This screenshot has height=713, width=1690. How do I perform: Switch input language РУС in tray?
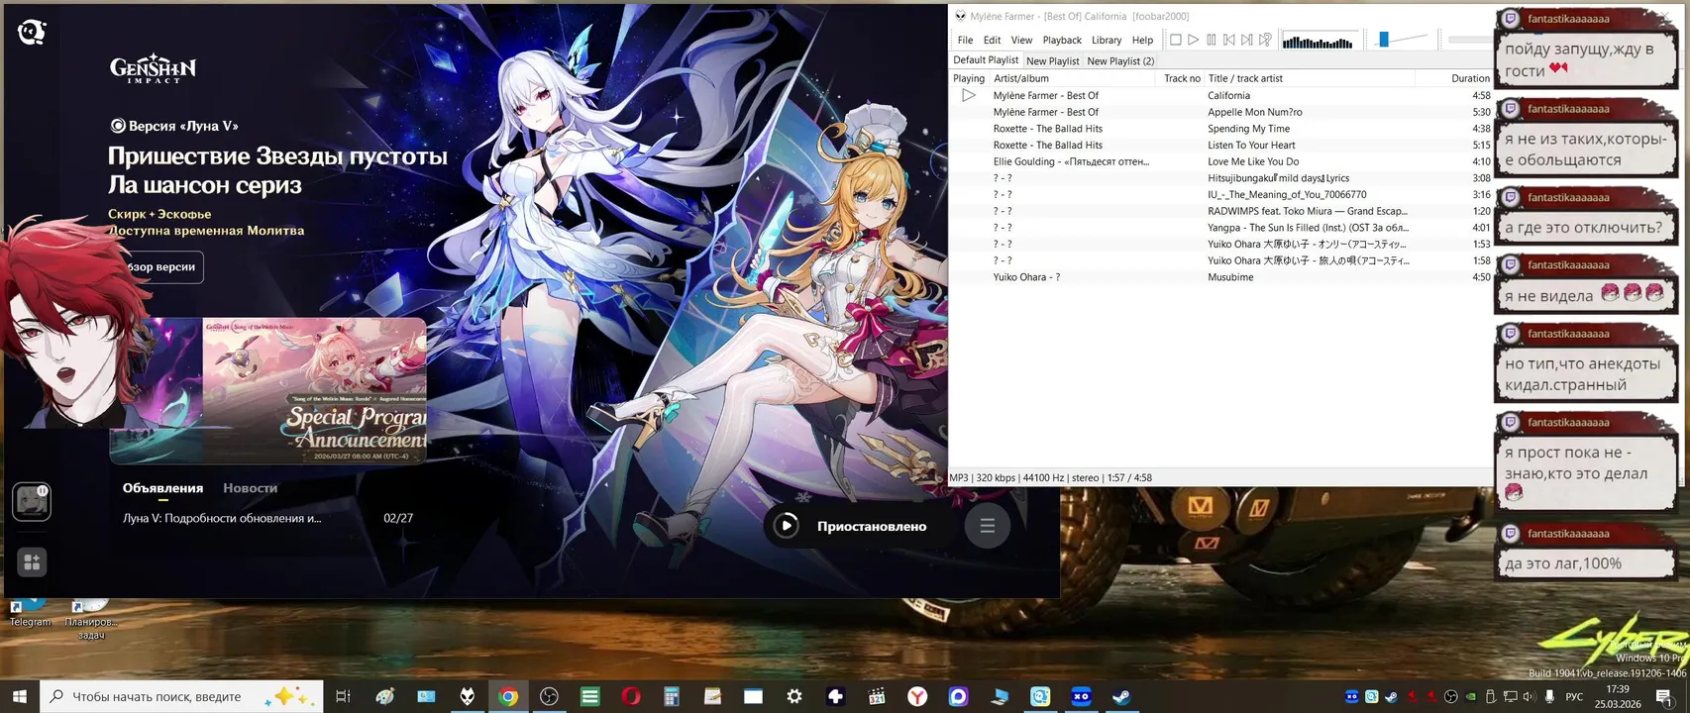click(x=1574, y=696)
